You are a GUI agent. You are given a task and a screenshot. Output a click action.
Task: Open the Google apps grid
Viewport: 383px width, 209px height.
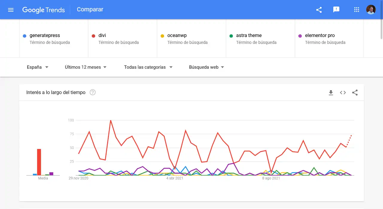tap(356, 10)
